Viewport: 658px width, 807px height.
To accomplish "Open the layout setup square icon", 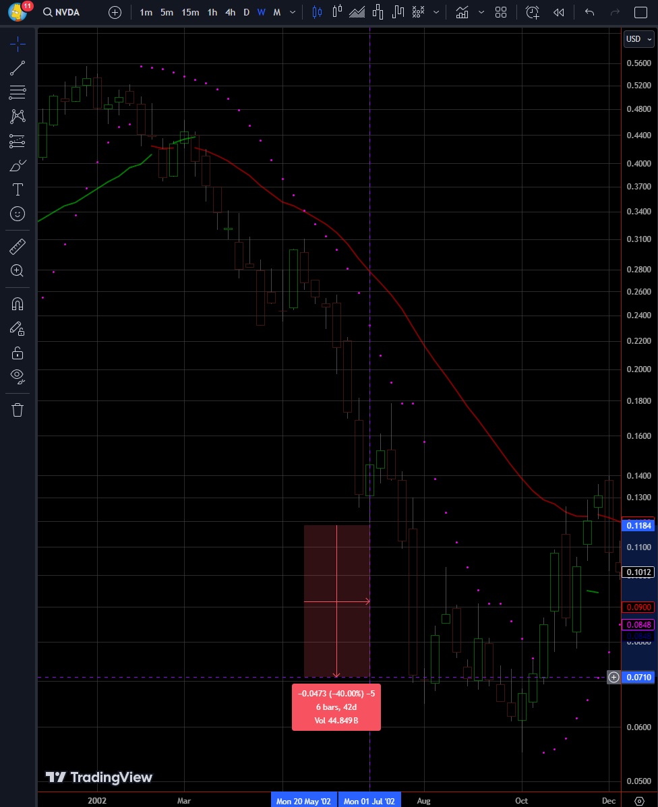I will pyautogui.click(x=640, y=12).
